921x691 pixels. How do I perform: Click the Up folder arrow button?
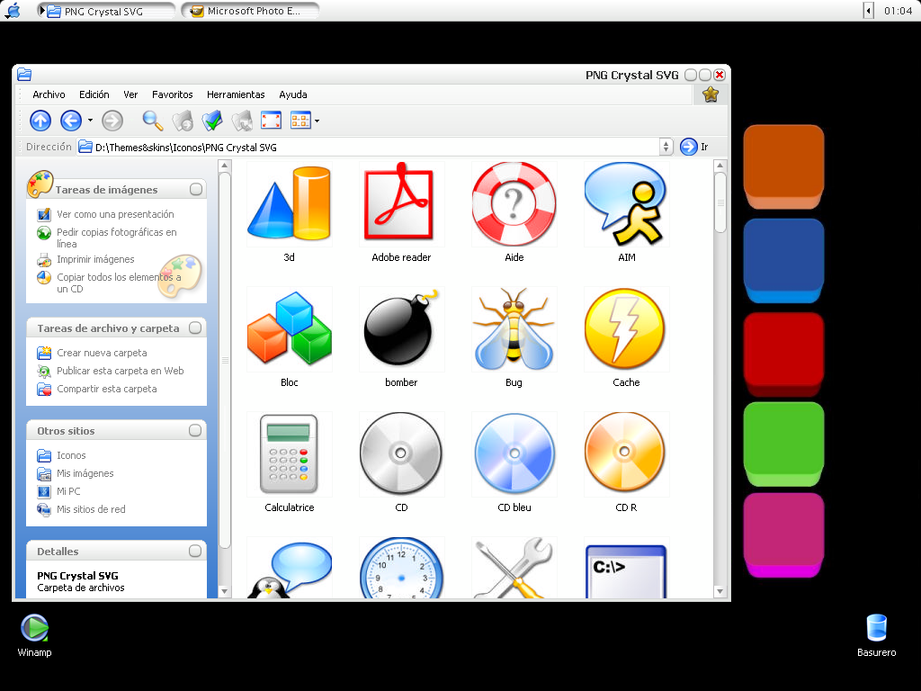pyautogui.click(x=40, y=121)
